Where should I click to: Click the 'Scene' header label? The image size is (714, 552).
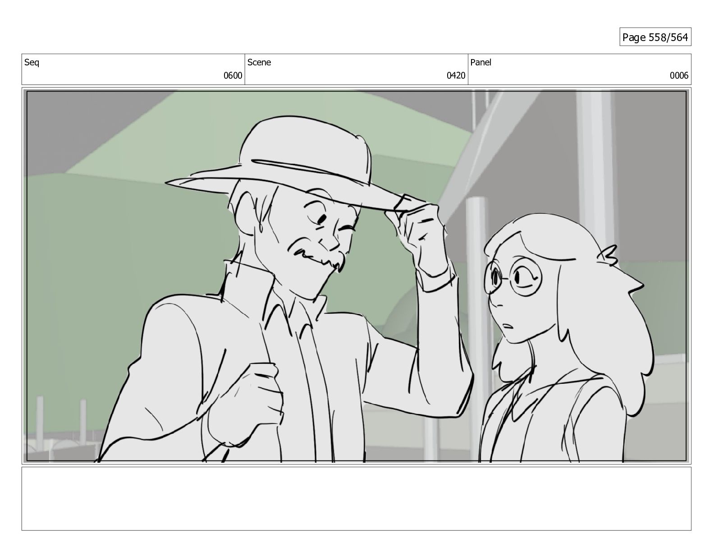259,63
